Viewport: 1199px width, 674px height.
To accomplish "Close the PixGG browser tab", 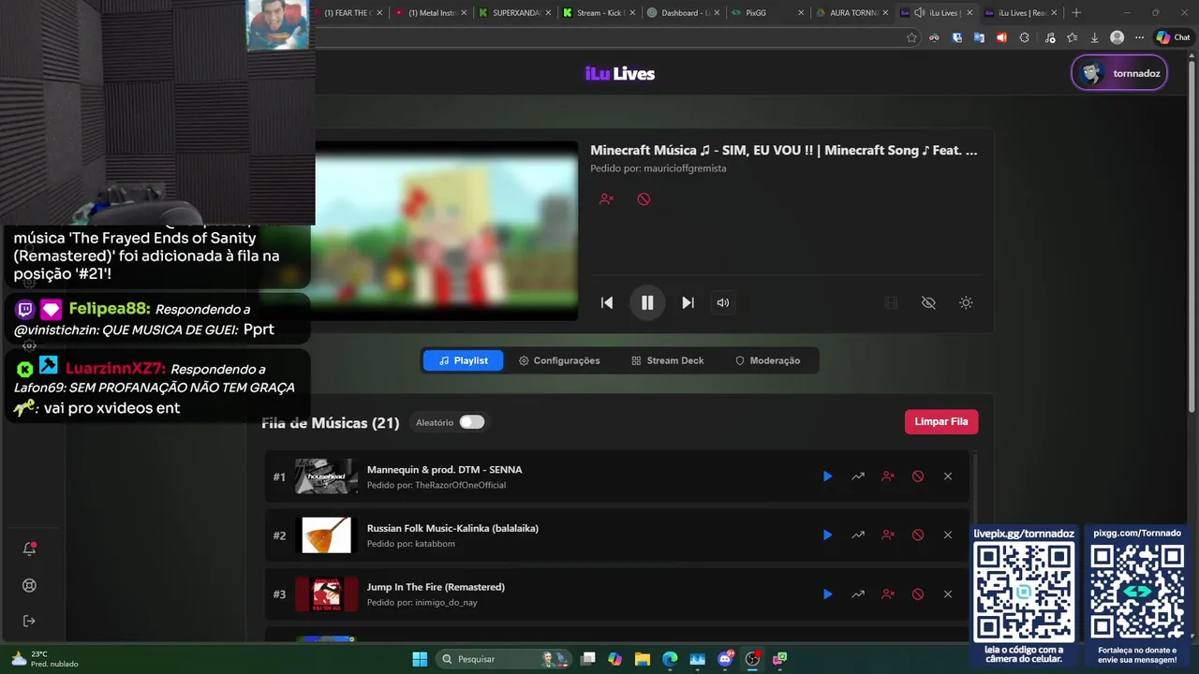I will pos(801,13).
